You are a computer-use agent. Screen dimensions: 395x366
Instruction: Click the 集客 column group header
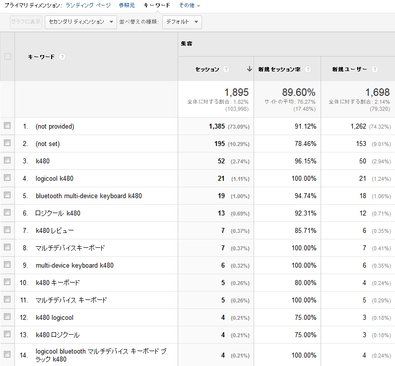187,44
